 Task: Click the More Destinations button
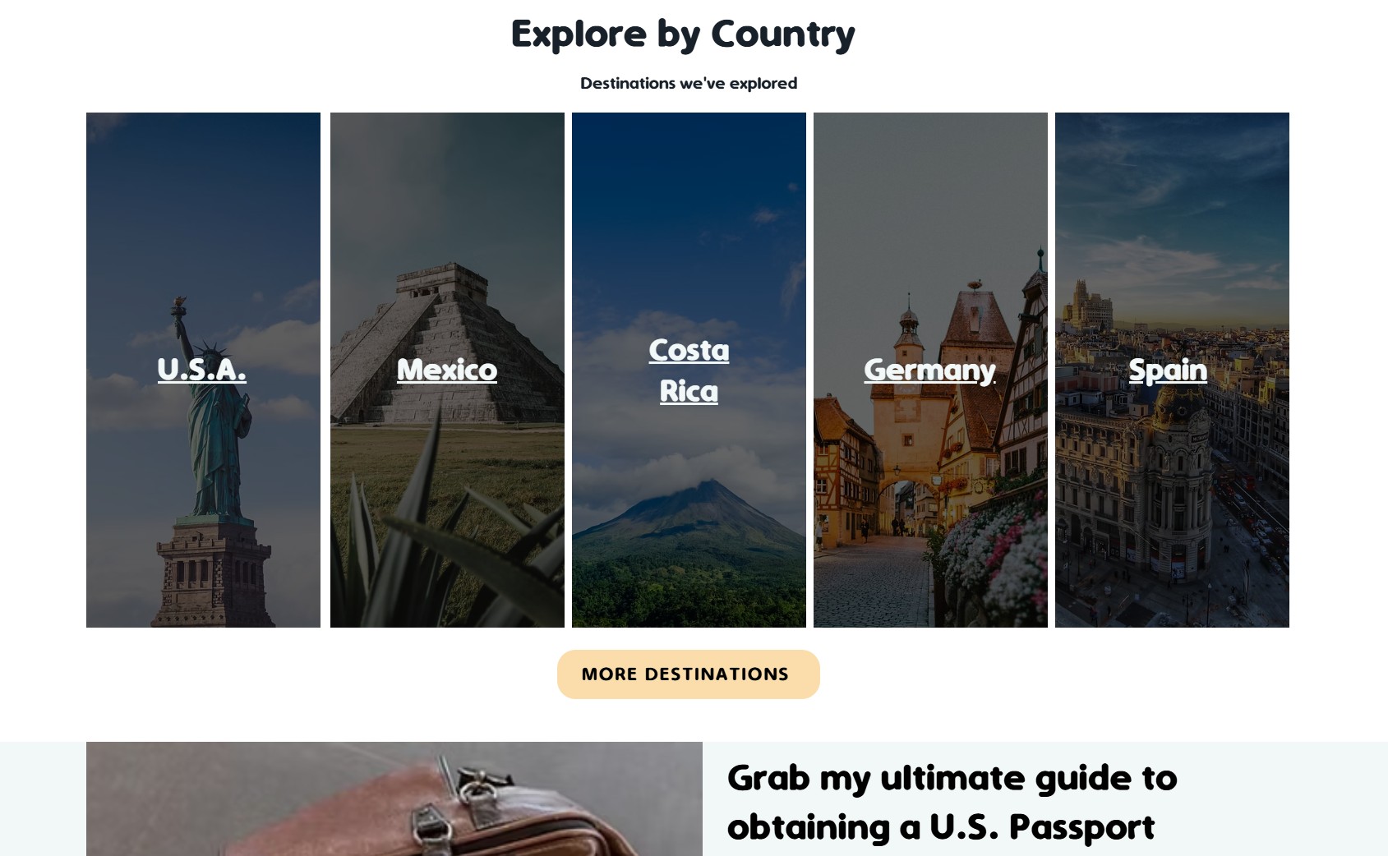point(689,674)
